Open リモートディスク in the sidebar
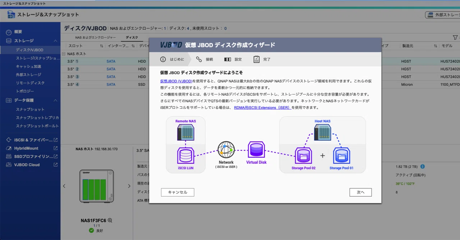 click(x=30, y=83)
